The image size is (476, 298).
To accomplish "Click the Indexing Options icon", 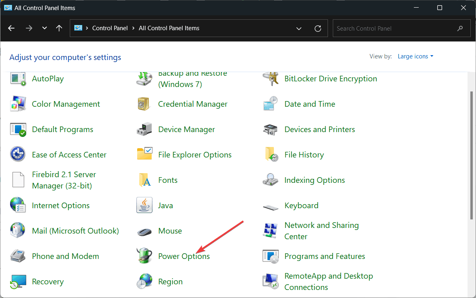I will coord(271,180).
